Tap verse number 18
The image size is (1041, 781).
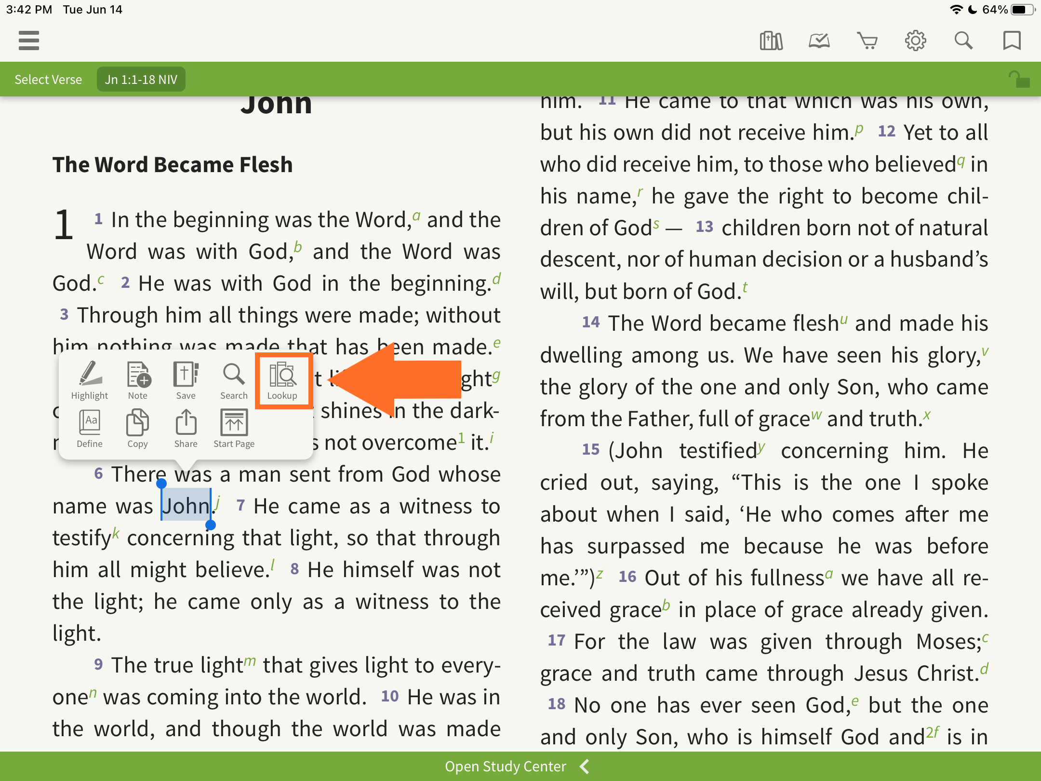[x=557, y=704]
